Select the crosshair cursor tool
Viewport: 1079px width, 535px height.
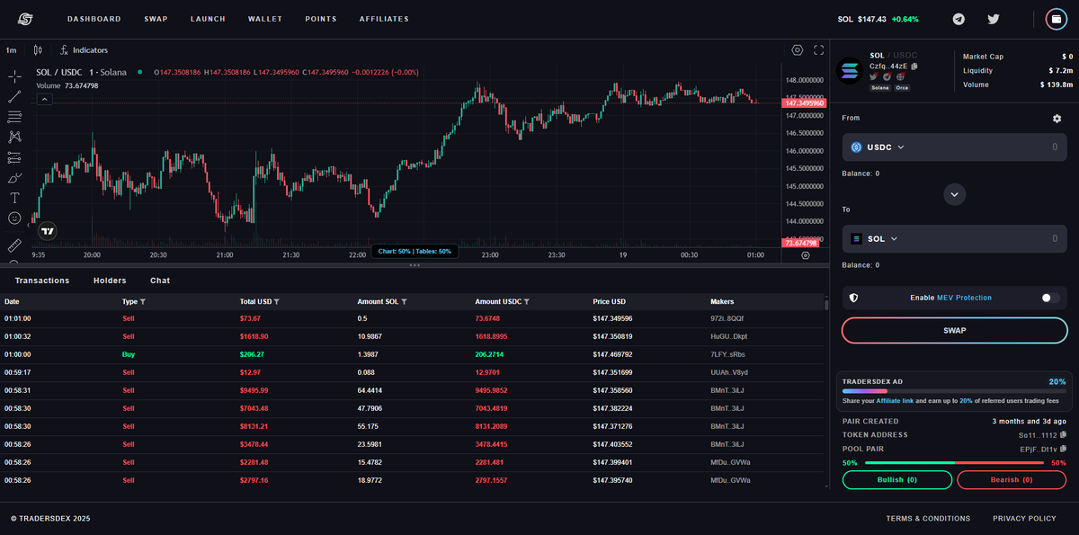pos(14,76)
